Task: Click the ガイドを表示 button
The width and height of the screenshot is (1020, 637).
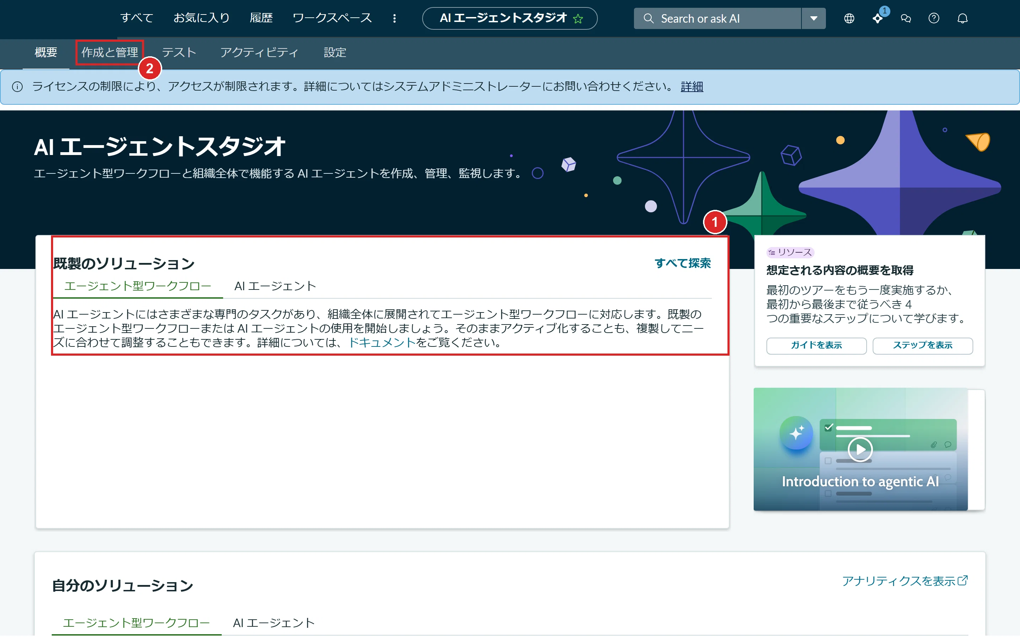Action: pos(816,345)
